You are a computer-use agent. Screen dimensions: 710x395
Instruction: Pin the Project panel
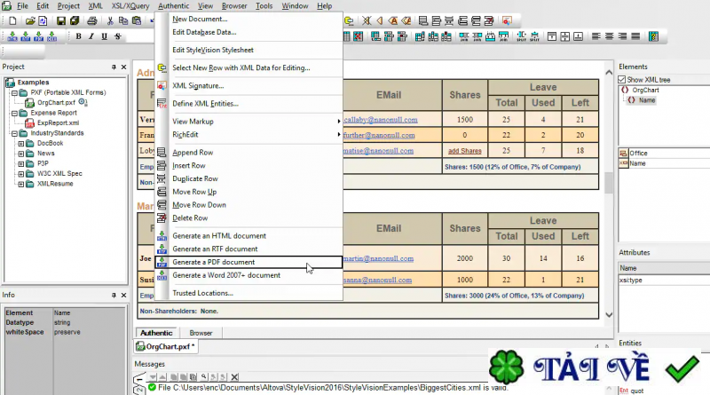[113, 67]
